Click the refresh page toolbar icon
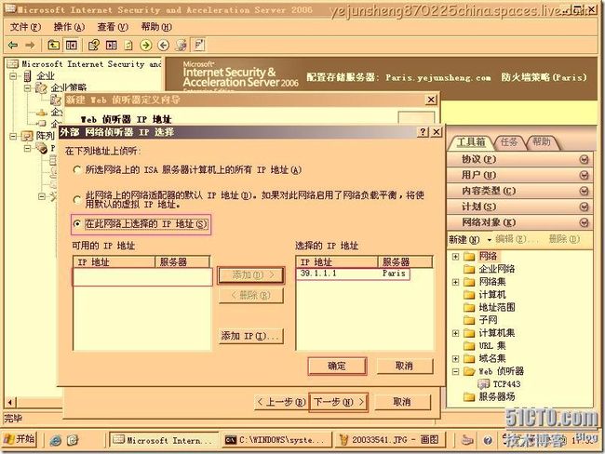605x454 pixels. (128, 46)
